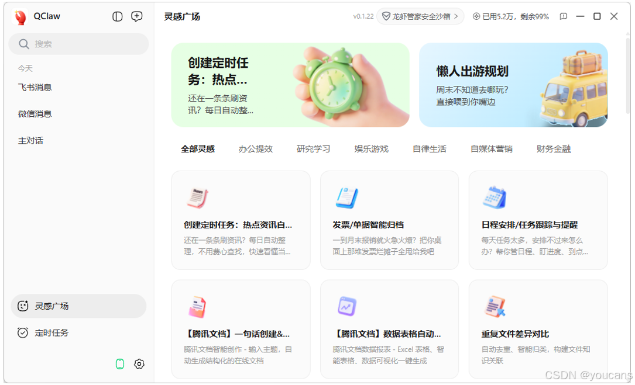Image resolution: width=635 pixels, height=385 pixels.
Task: Click the calendar icon on 日程安排 card
Action: (x=495, y=197)
